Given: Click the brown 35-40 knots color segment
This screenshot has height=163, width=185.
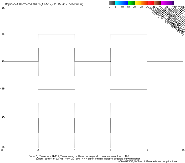Looking at the screenshot, I should pyautogui.click(x=157, y=3).
